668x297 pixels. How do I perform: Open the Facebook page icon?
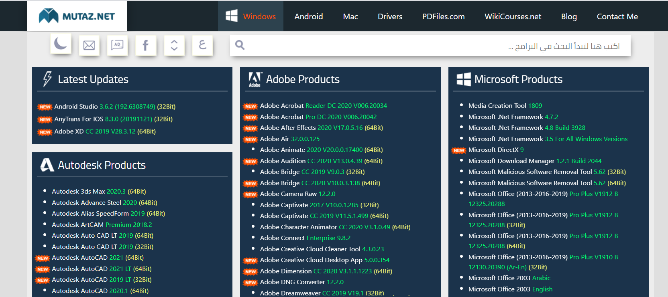(146, 45)
